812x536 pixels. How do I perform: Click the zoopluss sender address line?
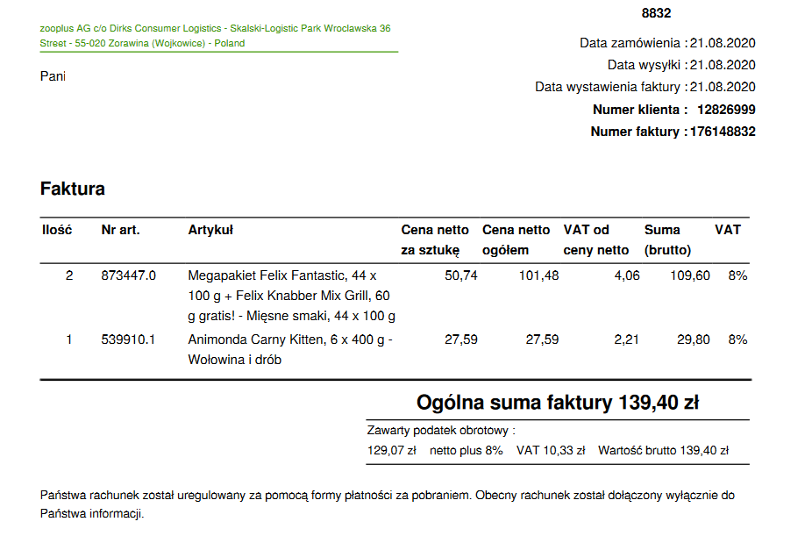pos(215,28)
